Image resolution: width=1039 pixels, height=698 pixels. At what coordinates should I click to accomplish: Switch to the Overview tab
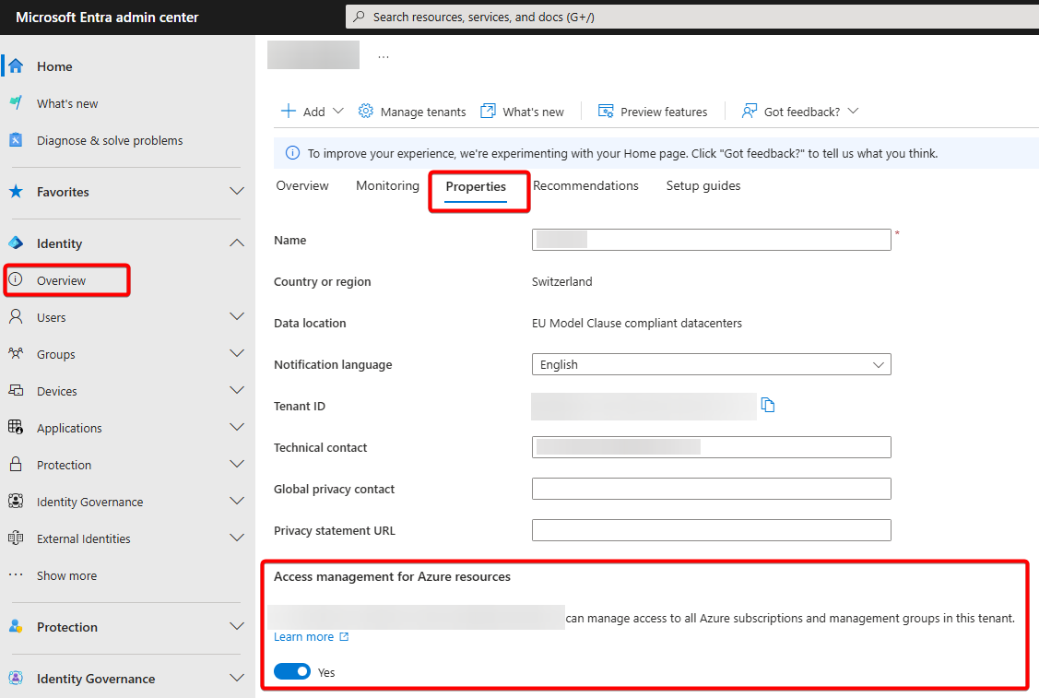pyautogui.click(x=302, y=185)
